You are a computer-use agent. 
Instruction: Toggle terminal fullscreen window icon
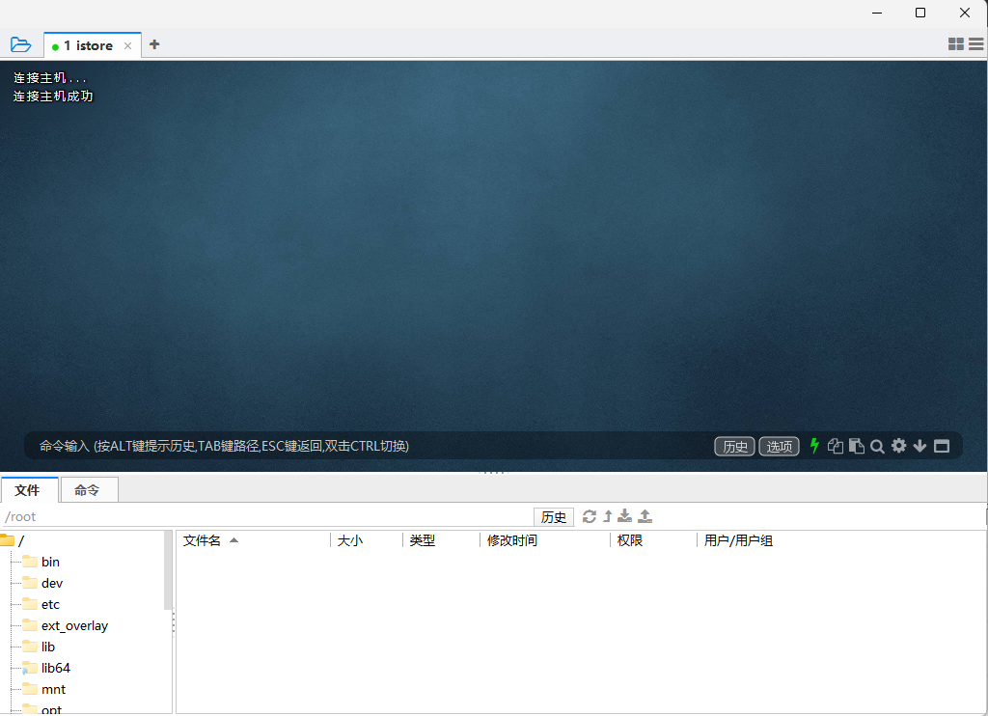pyautogui.click(x=942, y=446)
